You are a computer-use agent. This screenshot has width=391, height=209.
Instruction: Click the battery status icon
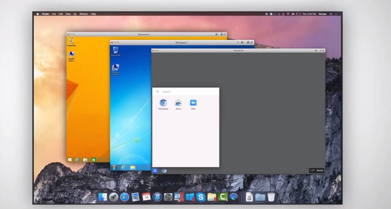299,14
